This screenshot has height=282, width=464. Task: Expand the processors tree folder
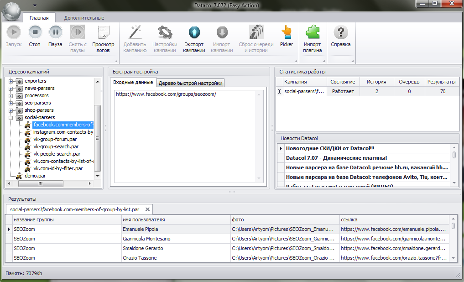coord(10,96)
